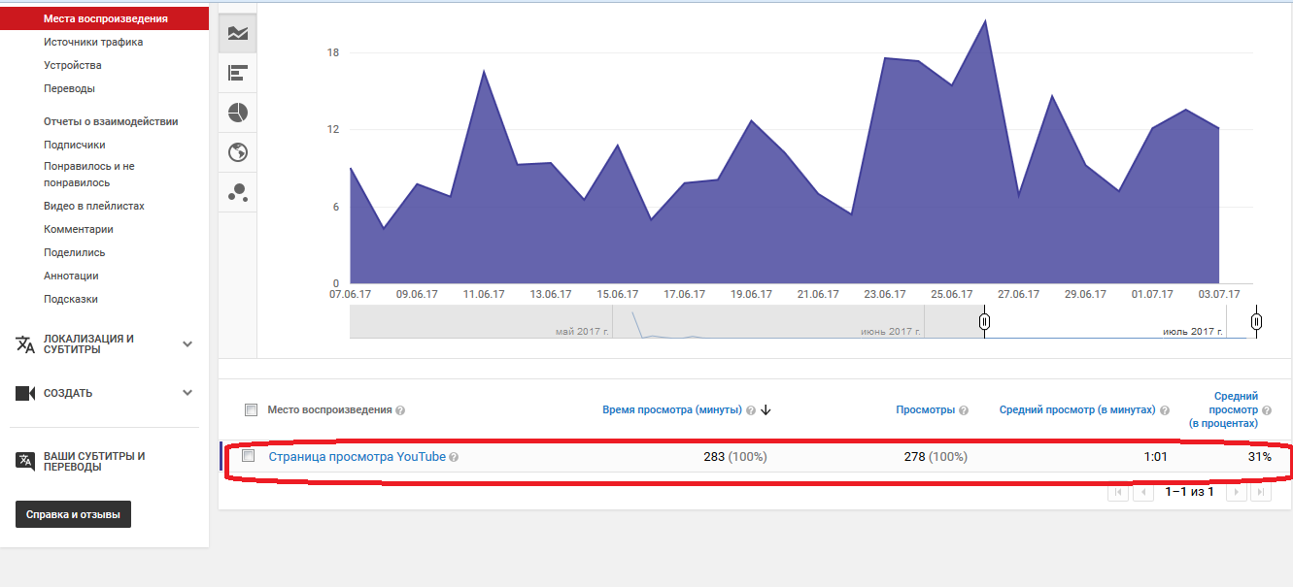Open Поделились report
This screenshot has width=1293, height=587.
[x=75, y=252]
